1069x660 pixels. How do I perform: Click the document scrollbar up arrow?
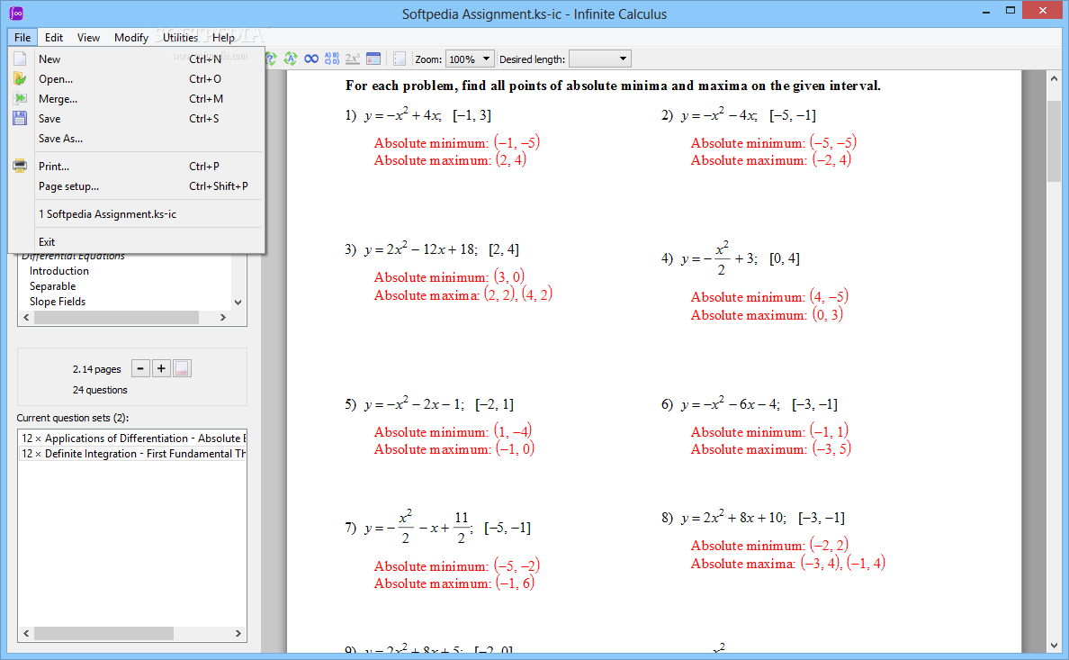tap(1054, 78)
